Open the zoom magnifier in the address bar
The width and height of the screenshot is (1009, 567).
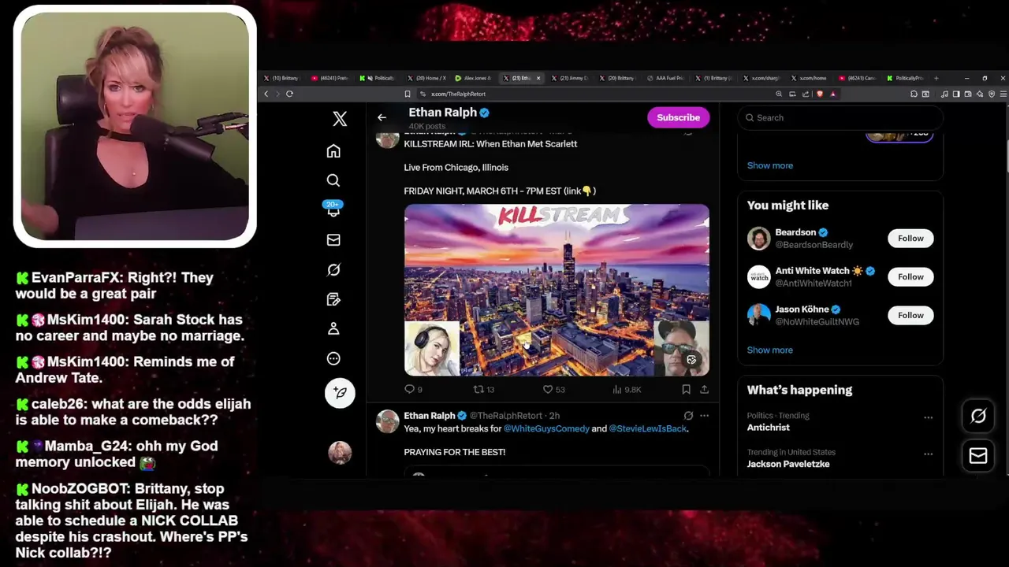tap(779, 94)
